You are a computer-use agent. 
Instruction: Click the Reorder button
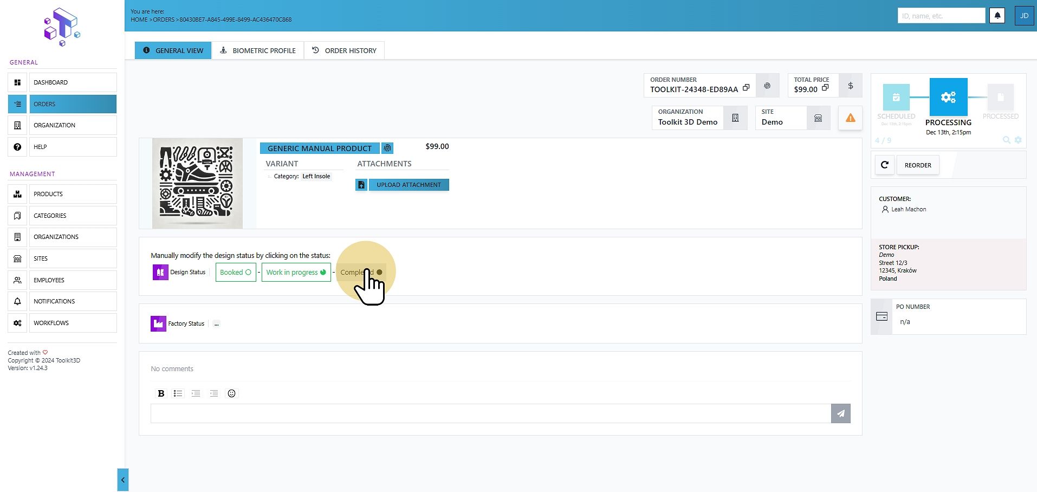(918, 165)
